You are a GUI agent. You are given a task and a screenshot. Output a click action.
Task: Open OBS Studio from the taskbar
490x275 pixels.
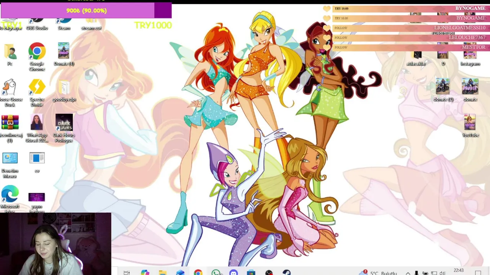[269, 272]
